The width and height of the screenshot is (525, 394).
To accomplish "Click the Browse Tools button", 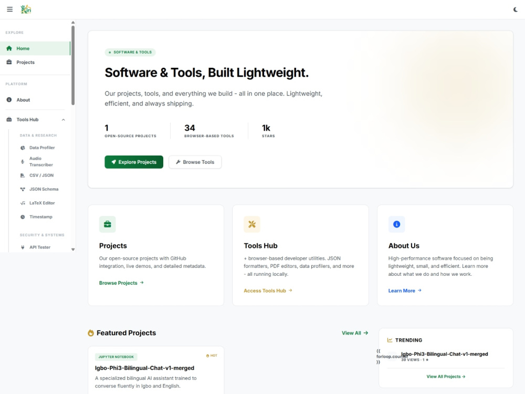I will pos(195,162).
